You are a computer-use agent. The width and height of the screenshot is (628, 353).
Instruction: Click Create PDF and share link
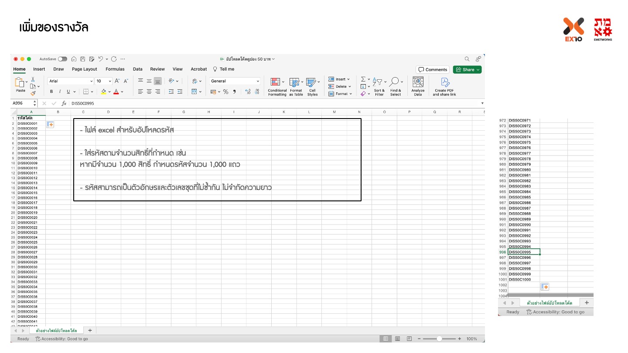tap(444, 87)
